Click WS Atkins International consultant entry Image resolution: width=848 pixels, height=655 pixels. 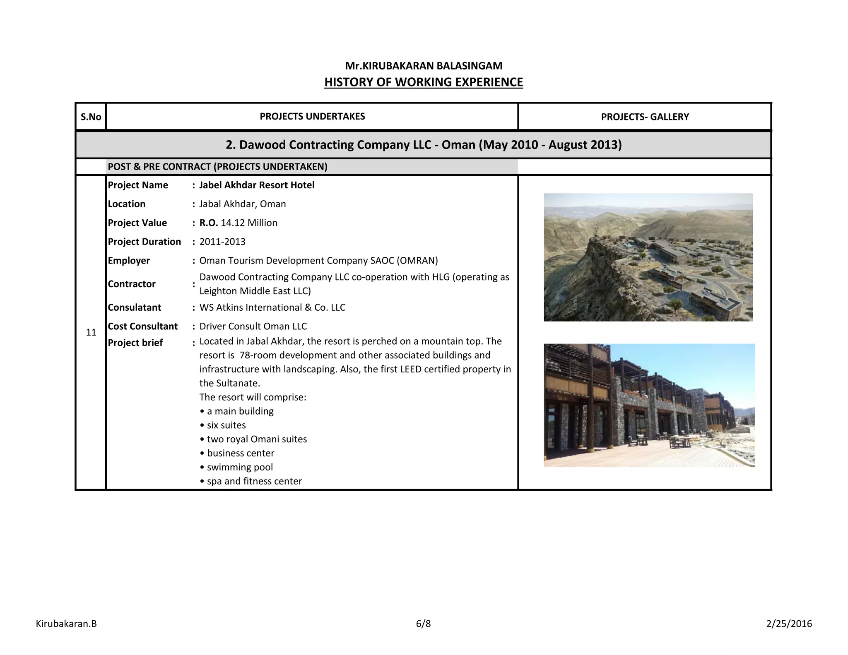(272, 307)
